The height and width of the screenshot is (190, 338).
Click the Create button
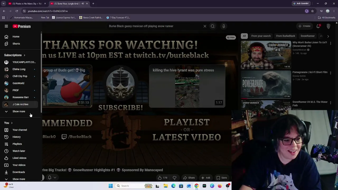click(x=304, y=26)
